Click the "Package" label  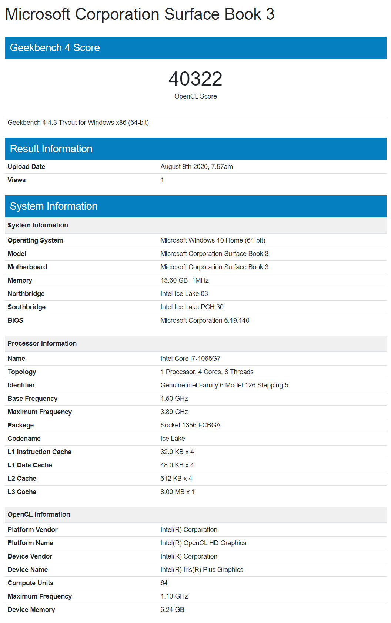pyautogui.click(x=21, y=425)
